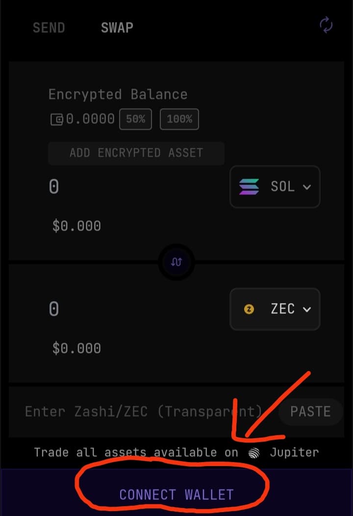Tap the PASTE button

310,411
